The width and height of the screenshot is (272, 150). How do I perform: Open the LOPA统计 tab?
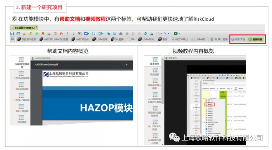[199, 39]
